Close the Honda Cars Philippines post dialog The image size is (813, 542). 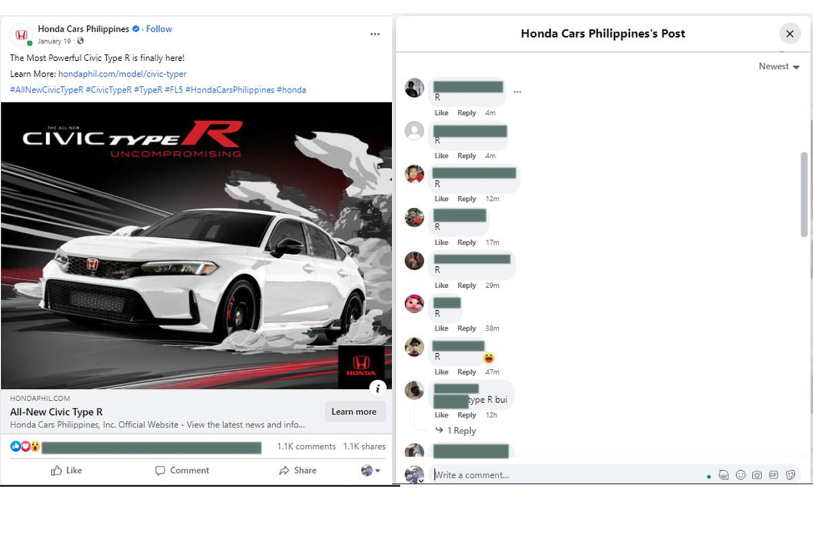[x=789, y=34]
